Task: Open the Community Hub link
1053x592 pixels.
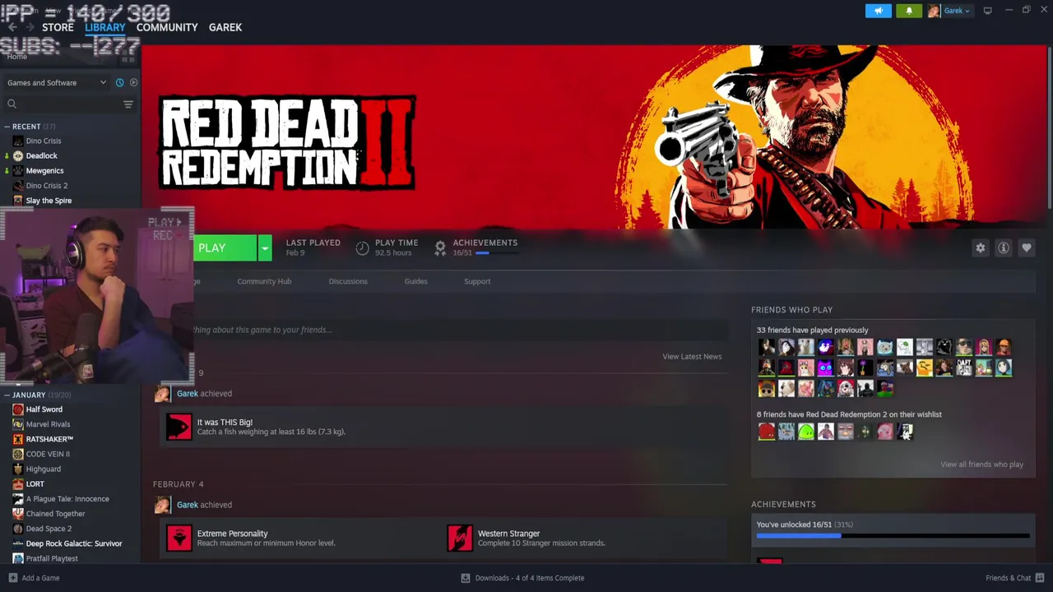Action: 264,281
